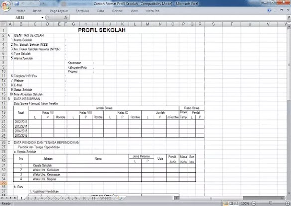The image size is (291, 206).
Task: Switch to sheet tab 2
Action: pyautogui.click(x=28, y=198)
